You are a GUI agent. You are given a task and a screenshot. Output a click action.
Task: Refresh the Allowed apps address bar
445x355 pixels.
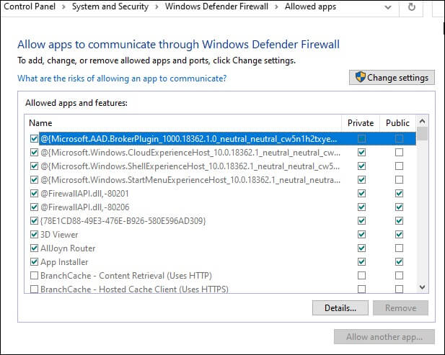click(411, 6)
